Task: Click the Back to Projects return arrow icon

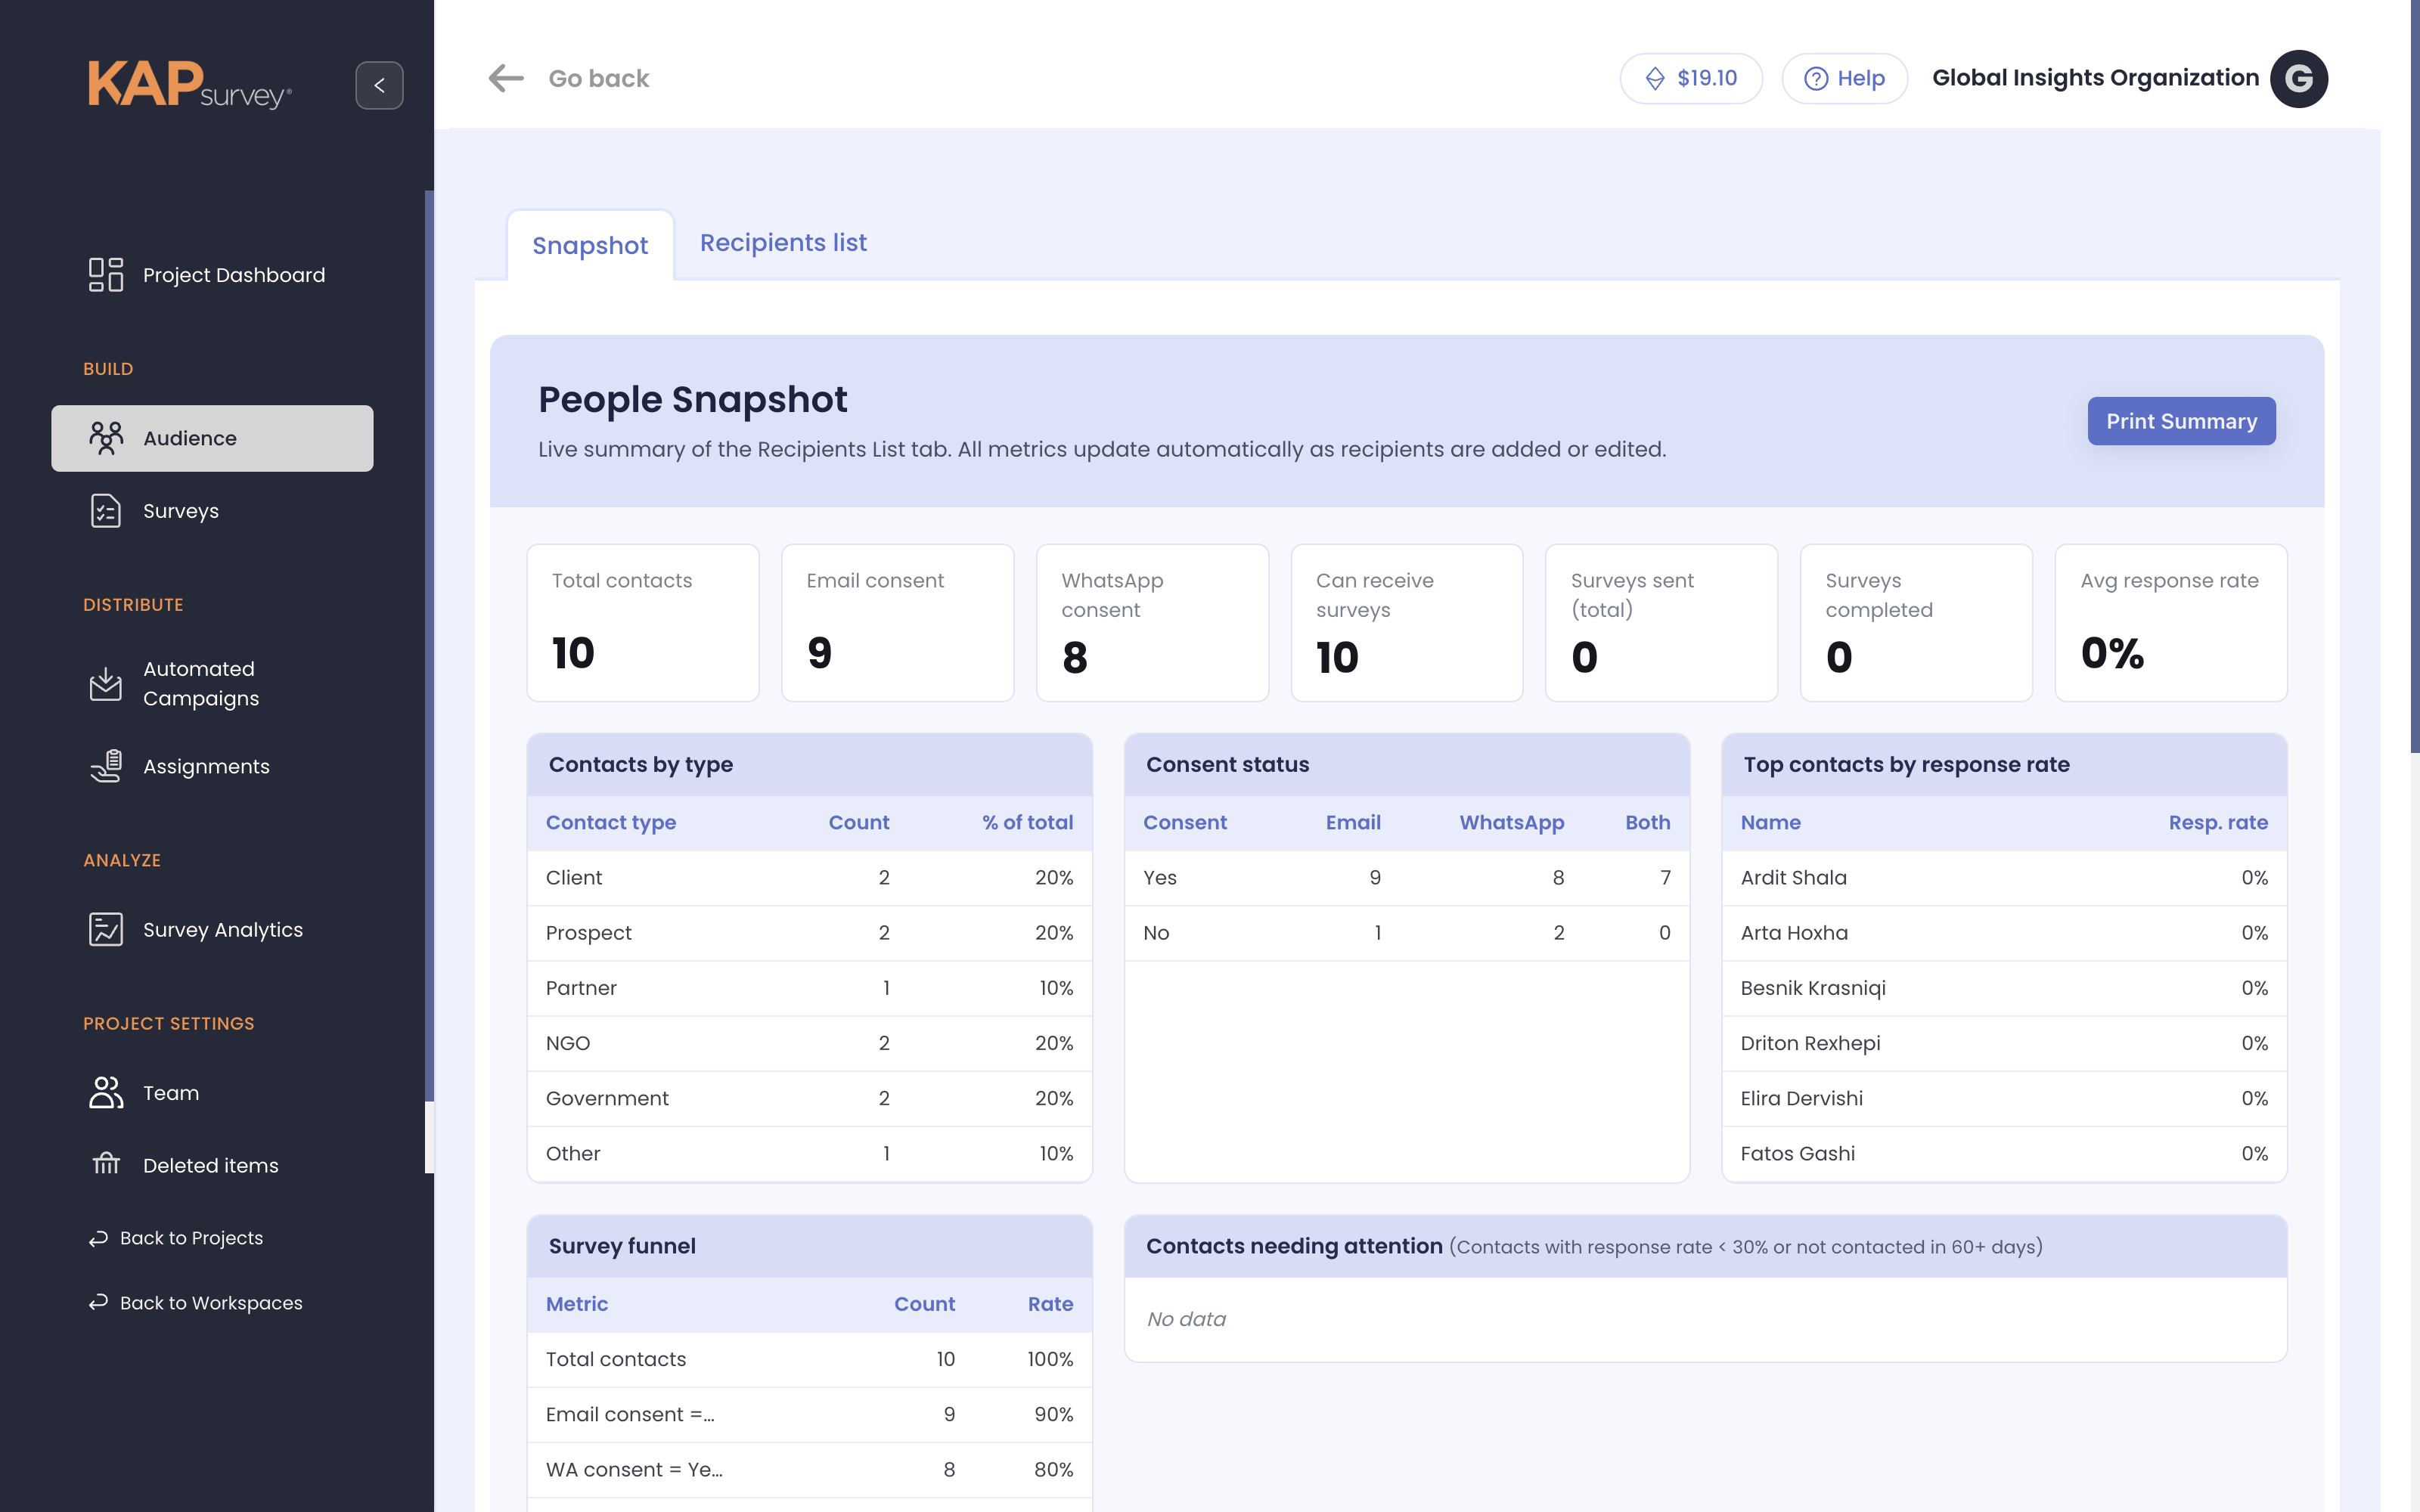Action: tap(98, 1238)
